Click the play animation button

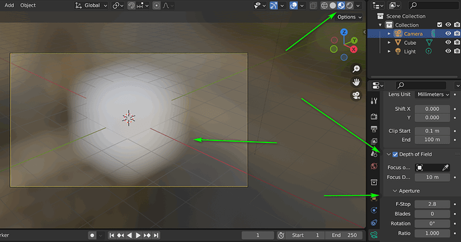pyautogui.click(x=138, y=235)
